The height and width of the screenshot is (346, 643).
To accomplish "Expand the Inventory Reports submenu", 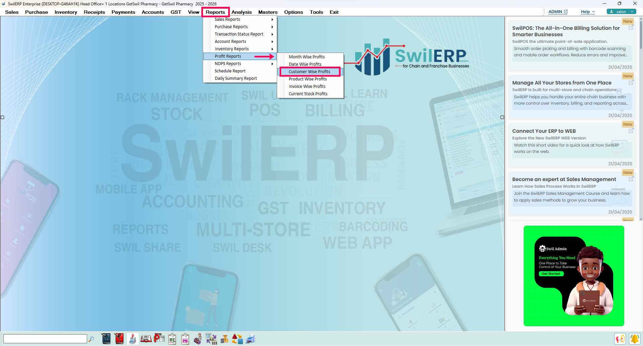I will 240,49.
